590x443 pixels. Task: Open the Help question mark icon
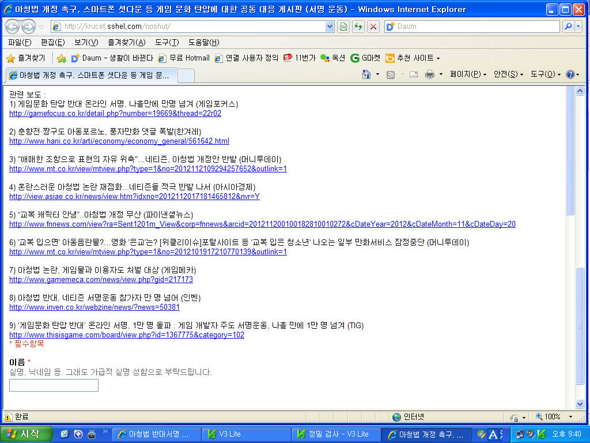pos(570,74)
